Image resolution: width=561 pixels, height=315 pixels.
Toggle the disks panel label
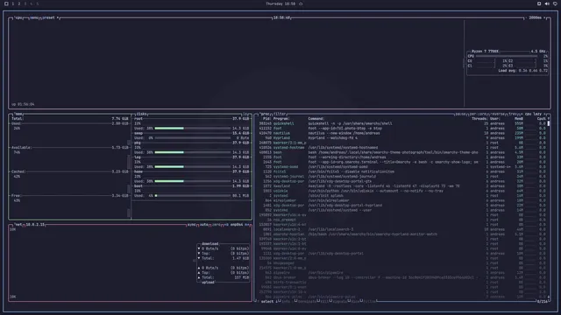[141, 114]
